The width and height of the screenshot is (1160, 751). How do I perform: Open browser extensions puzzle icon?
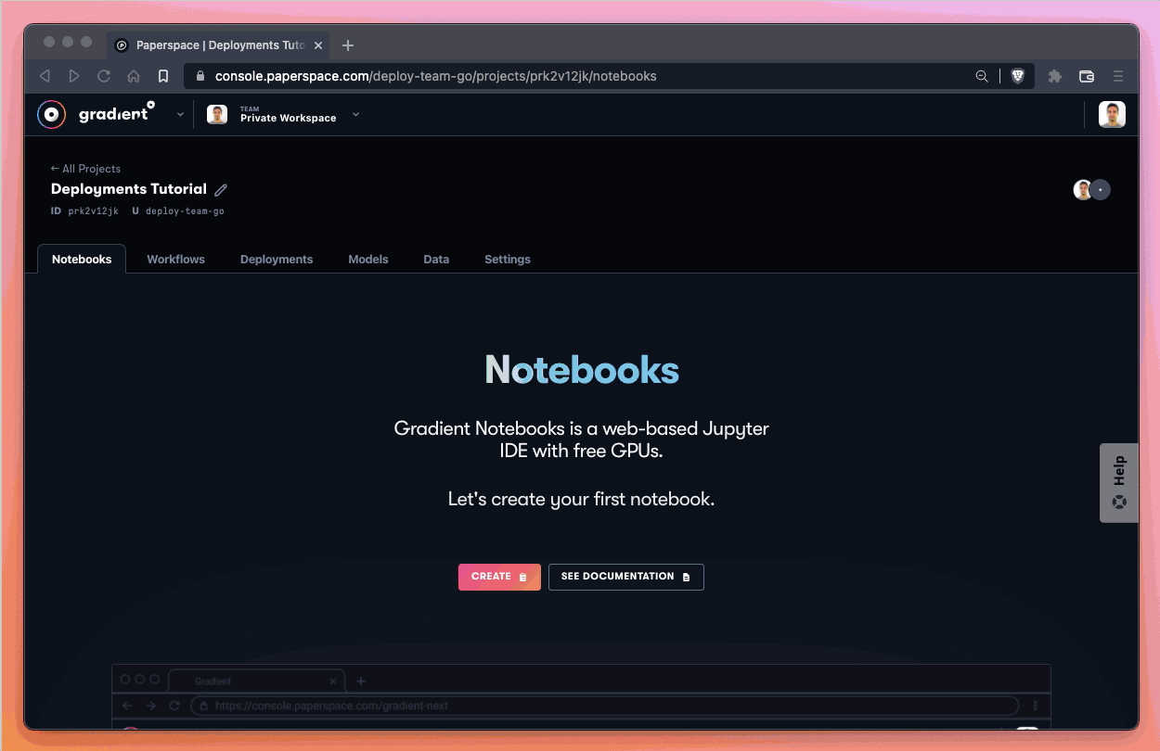pyautogui.click(x=1054, y=76)
